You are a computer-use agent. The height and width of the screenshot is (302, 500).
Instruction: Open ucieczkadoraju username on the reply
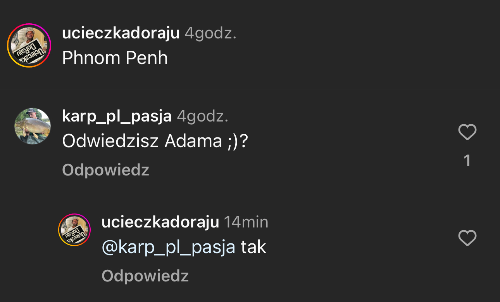click(160, 222)
